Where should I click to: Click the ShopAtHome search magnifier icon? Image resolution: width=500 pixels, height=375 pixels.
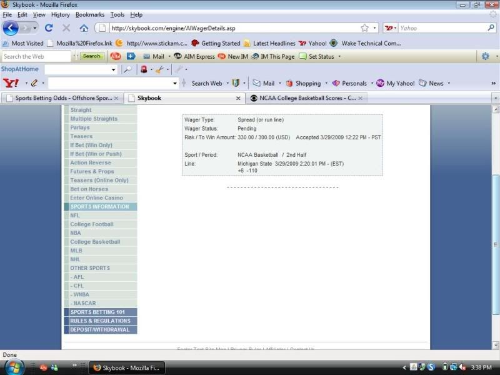(x=127, y=69)
